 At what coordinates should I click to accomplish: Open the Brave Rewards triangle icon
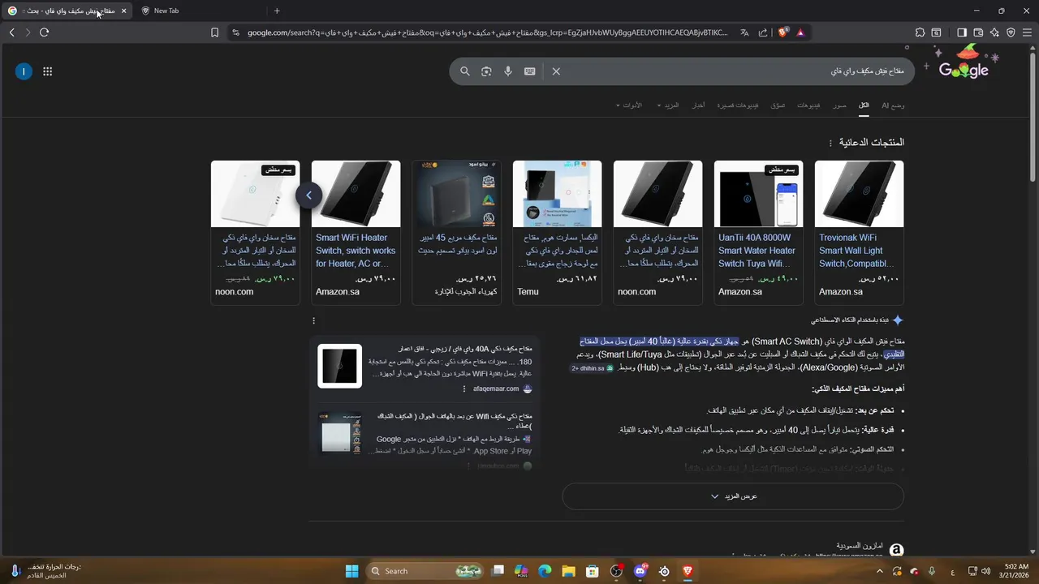click(x=800, y=32)
